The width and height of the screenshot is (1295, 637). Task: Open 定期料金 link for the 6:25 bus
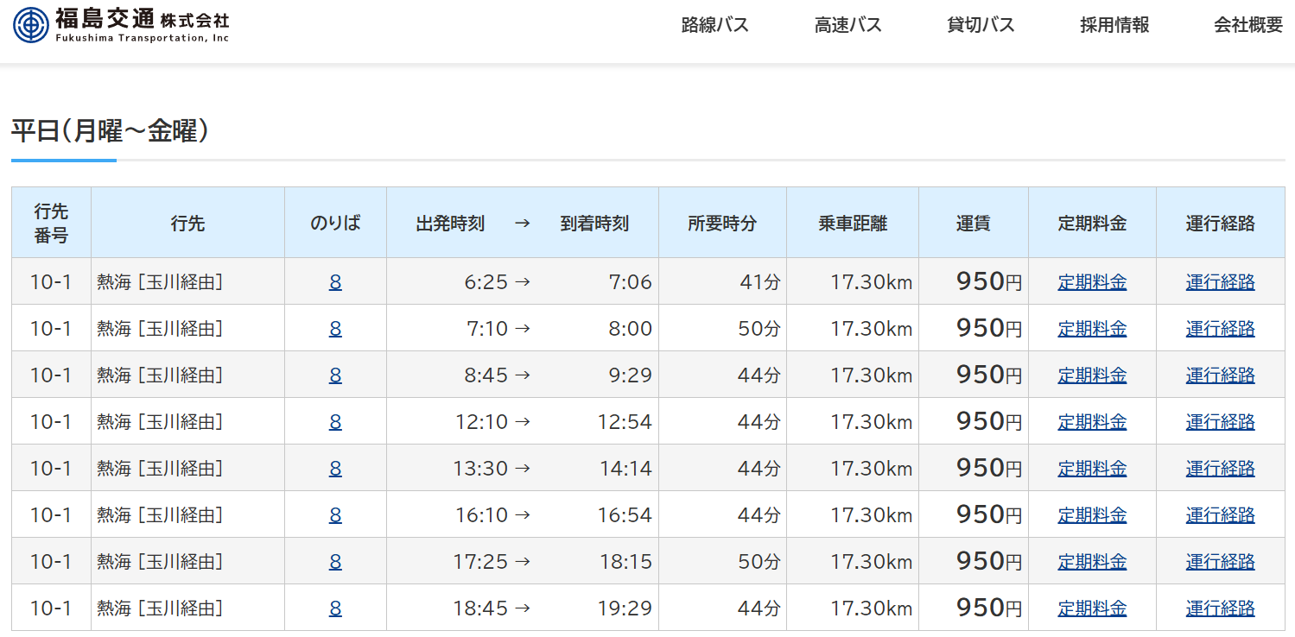coord(1092,282)
